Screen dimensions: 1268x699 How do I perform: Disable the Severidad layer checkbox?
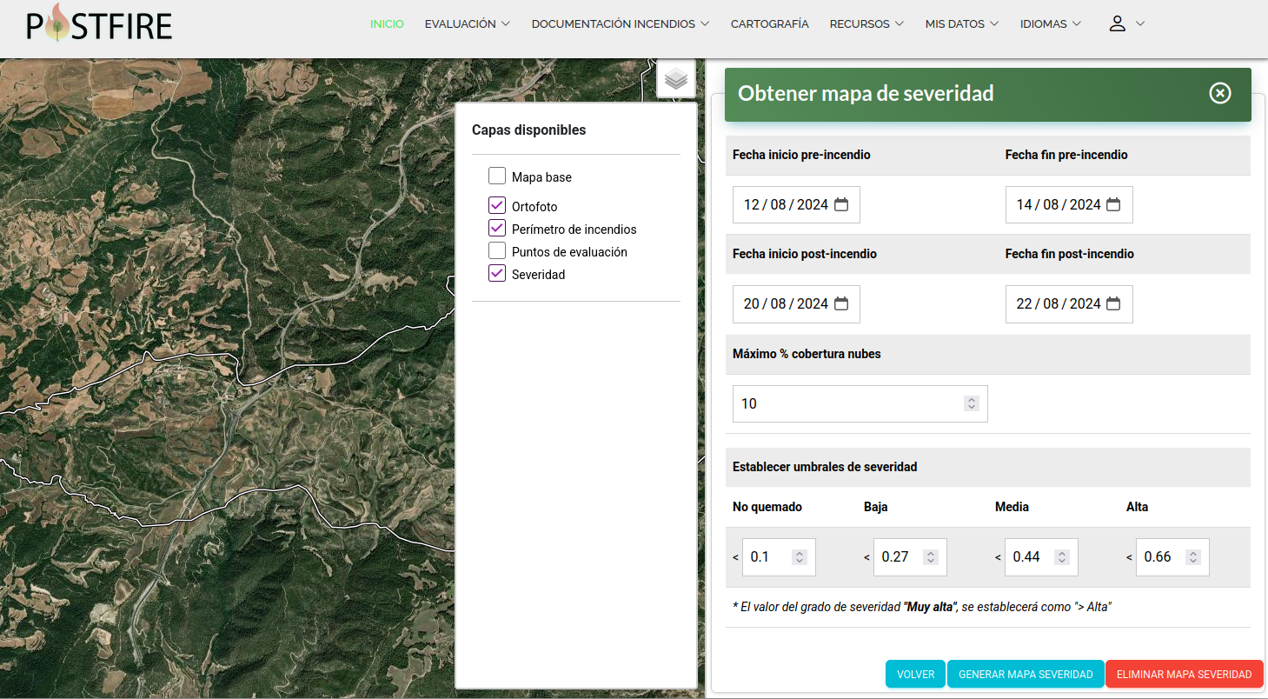click(x=497, y=274)
